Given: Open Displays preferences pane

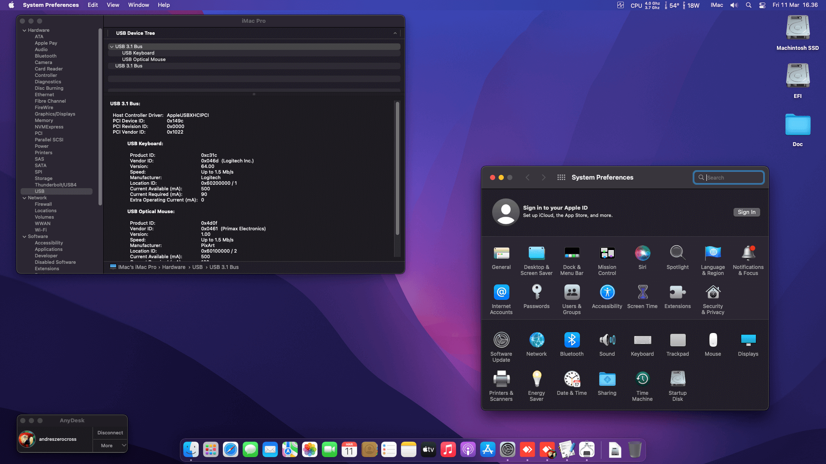Looking at the screenshot, I should [748, 345].
